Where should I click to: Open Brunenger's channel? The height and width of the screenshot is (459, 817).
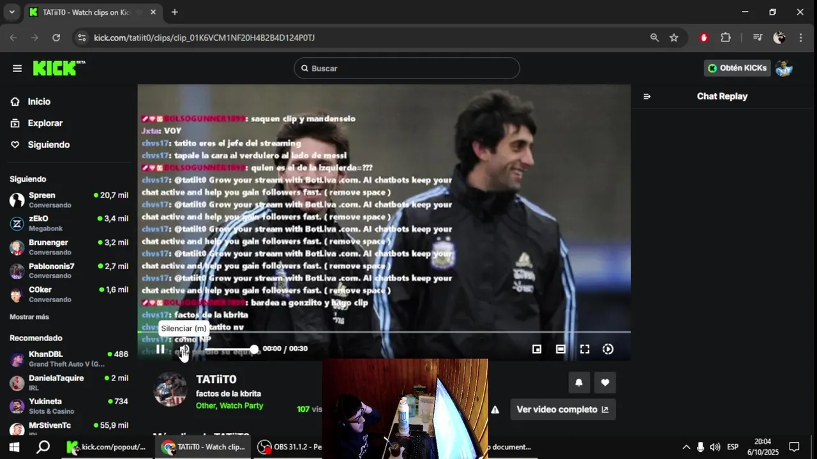point(69,247)
